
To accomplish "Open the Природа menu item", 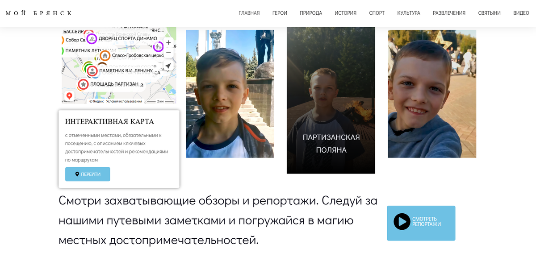I will pyautogui.click(x=311, y=13).
